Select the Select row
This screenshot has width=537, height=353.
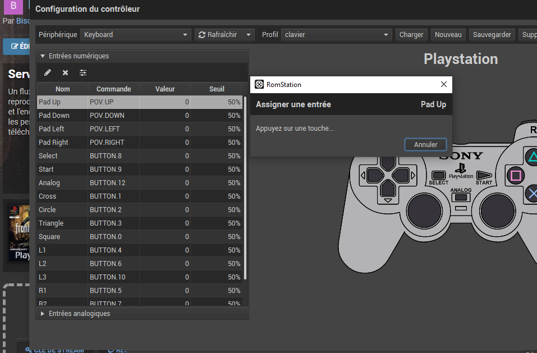[139, 156]
